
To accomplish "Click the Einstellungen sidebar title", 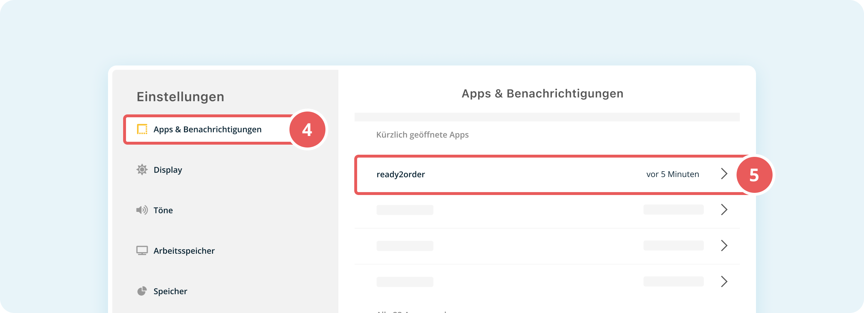I will coord(180,97).
